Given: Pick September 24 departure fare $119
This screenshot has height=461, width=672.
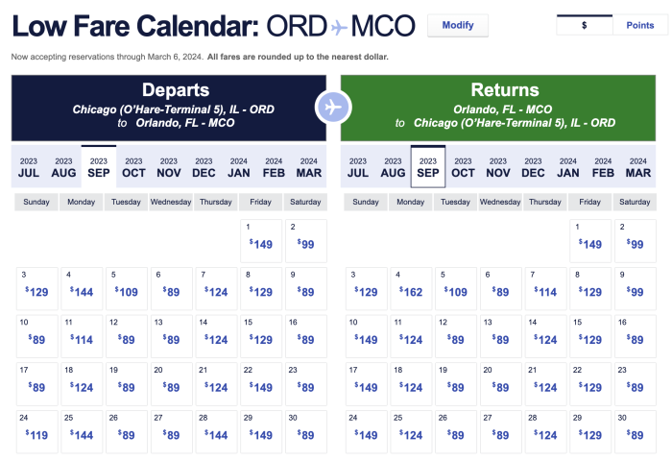Looking at the screenshot, I should [x=36, y=429].
